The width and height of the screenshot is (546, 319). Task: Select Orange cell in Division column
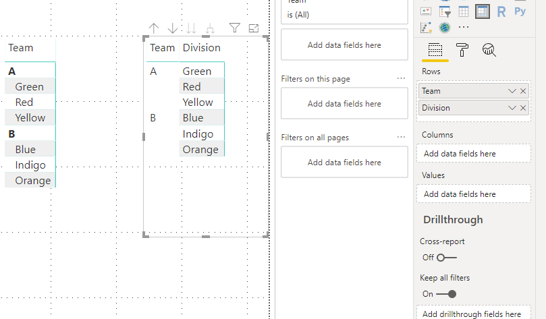click(202, 150)
